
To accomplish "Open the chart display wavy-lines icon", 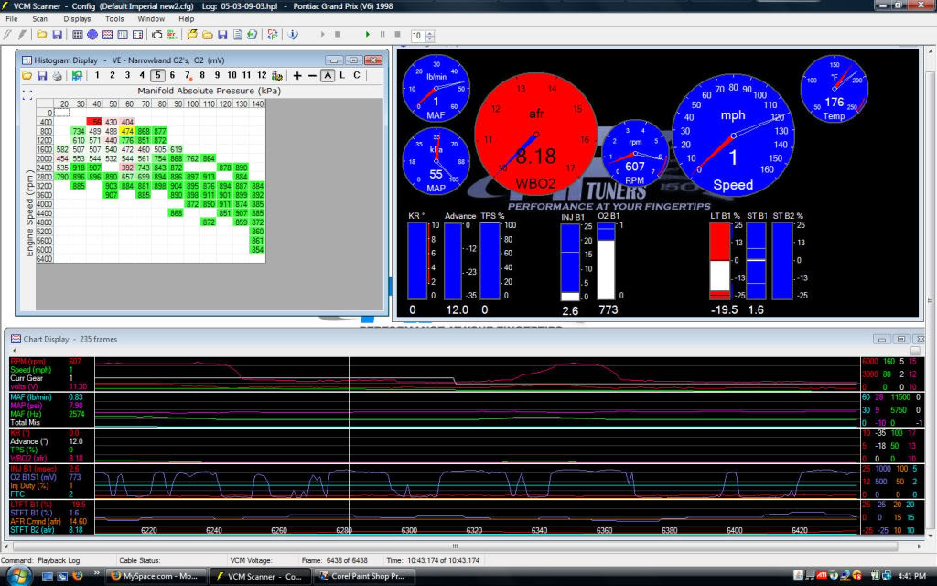I will pyautogui.click(x=108, y=35).
